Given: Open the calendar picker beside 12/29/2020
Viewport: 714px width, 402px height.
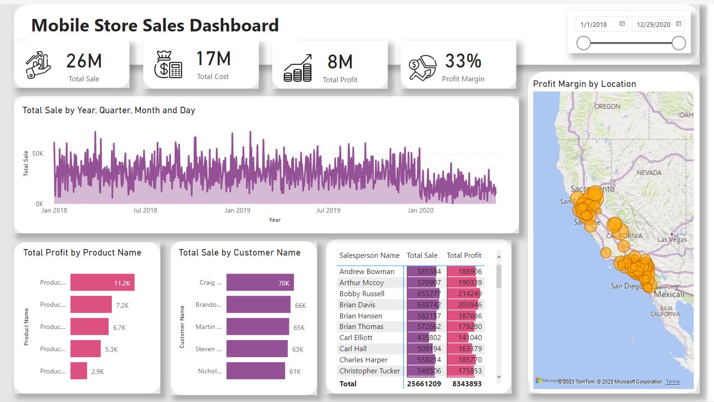Looking at the screenshot, I should click(678, 24).
